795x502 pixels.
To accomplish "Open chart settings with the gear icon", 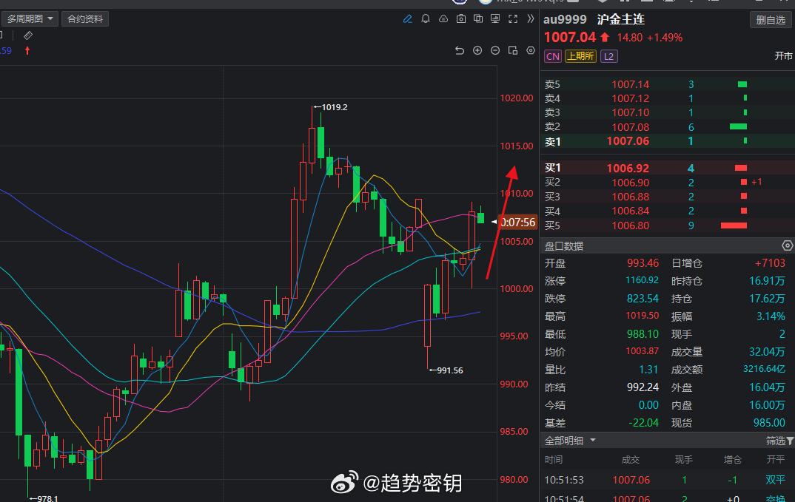I will (x=530, y=50).
